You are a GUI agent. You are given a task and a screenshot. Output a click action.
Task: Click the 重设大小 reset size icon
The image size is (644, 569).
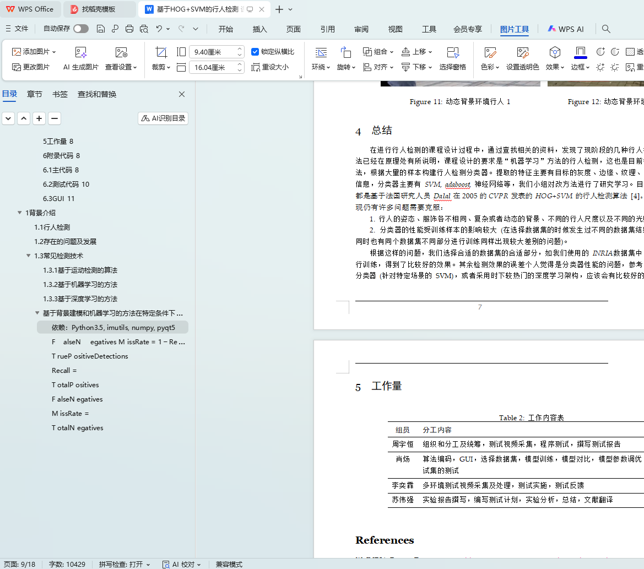point(256,67)
